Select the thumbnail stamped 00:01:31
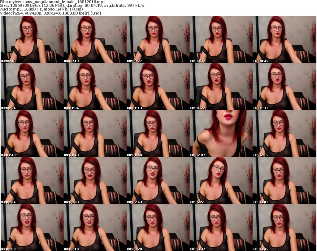 click(x=285, y=86)
